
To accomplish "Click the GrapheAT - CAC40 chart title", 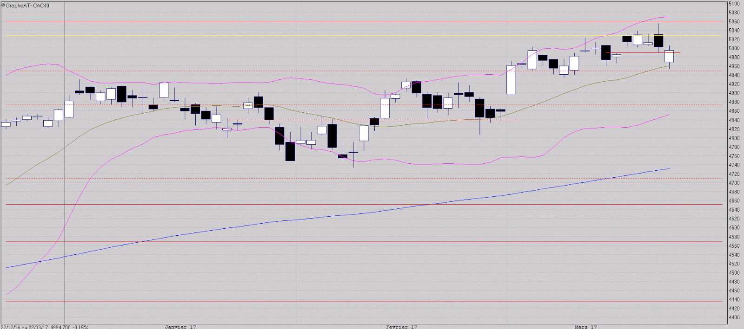I will tap(26, 6).
